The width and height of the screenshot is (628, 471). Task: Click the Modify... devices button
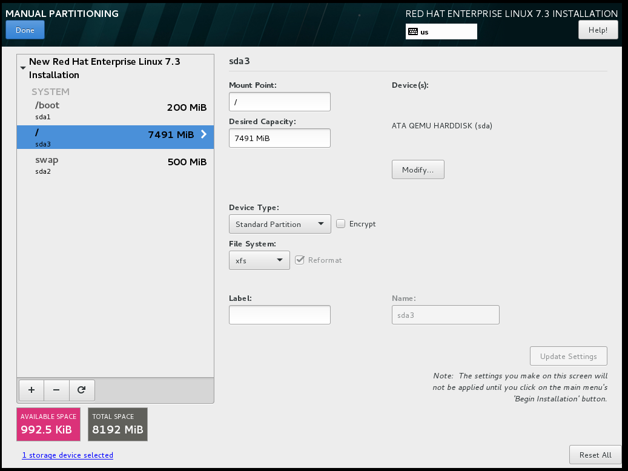click(418, 170)
